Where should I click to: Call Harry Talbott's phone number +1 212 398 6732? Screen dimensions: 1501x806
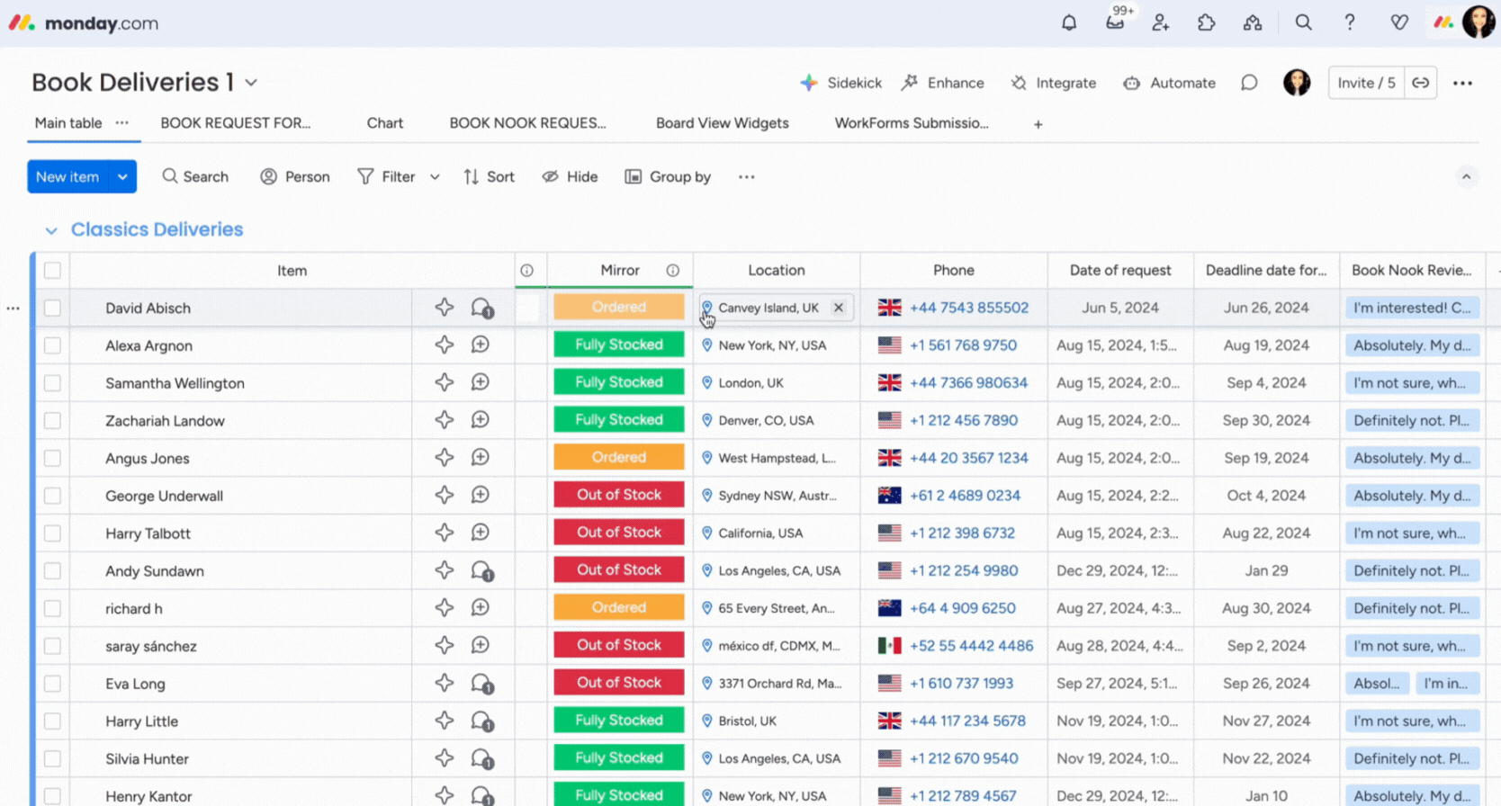click(962, 533)
